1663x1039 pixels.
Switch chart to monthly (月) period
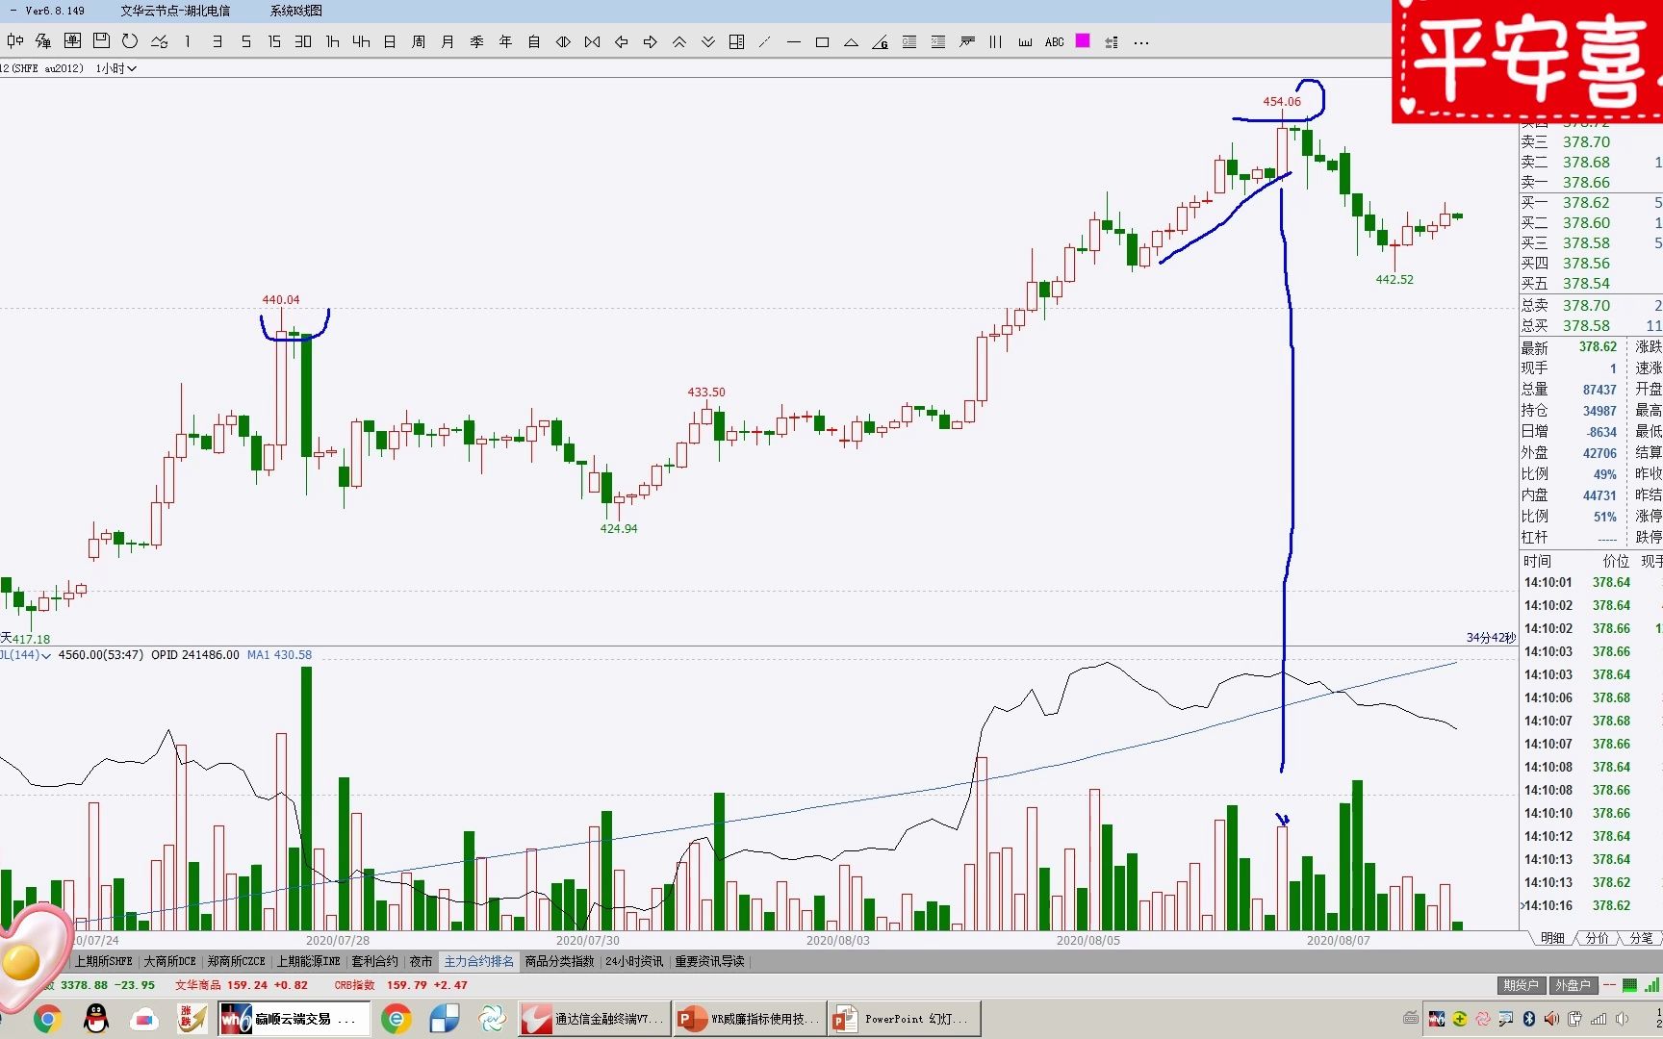[448, 41]
